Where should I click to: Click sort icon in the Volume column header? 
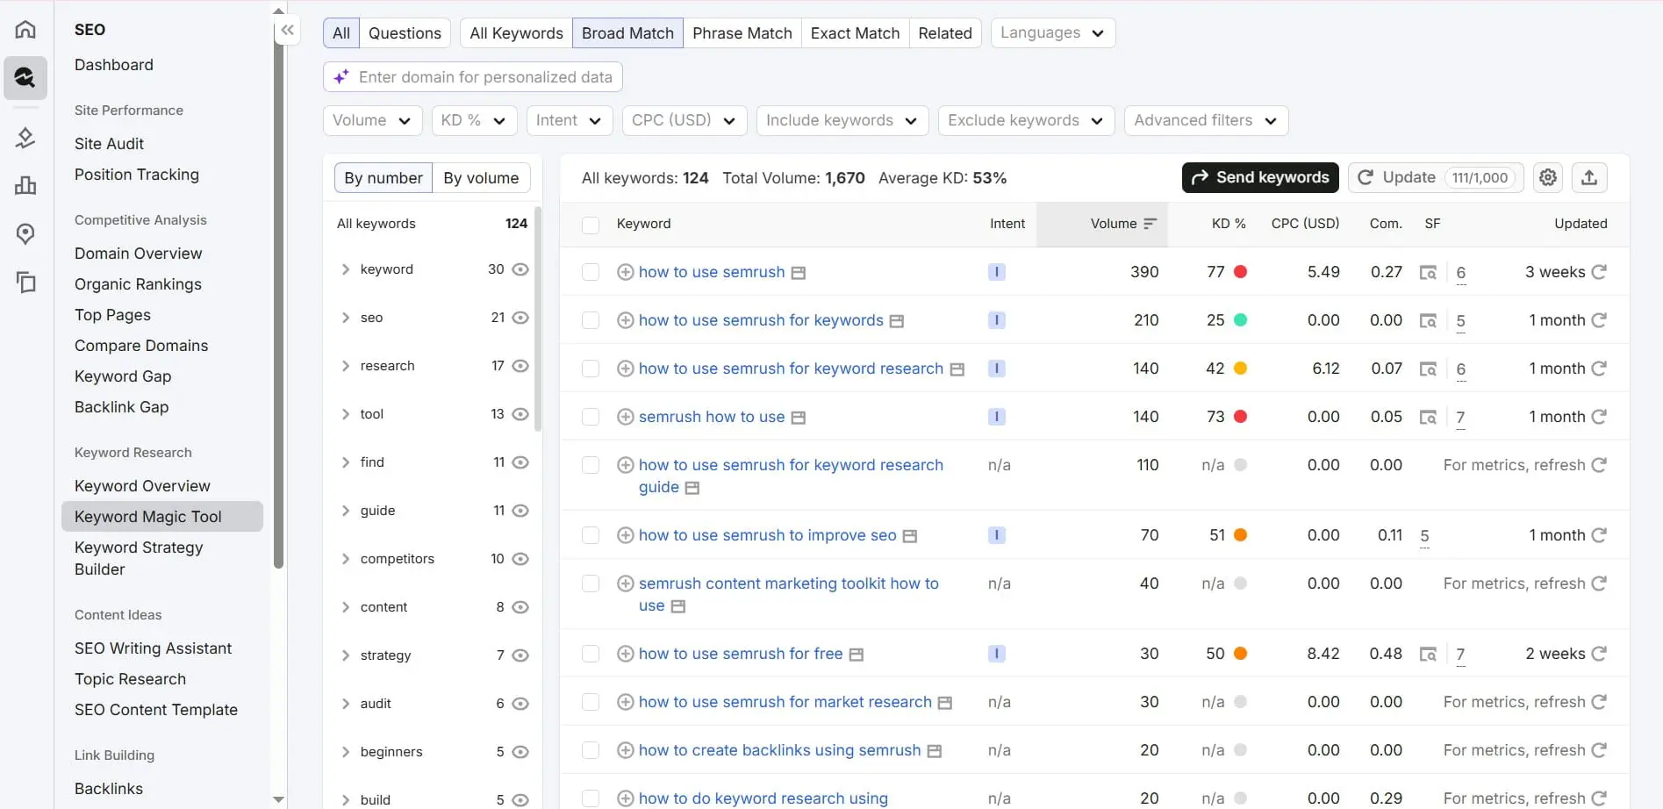click(1150, 224)
